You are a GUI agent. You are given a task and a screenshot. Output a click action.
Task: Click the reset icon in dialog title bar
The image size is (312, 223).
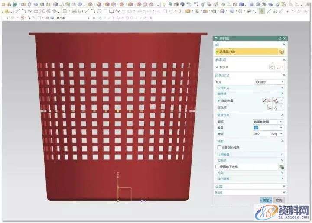(x=280, y=39)
